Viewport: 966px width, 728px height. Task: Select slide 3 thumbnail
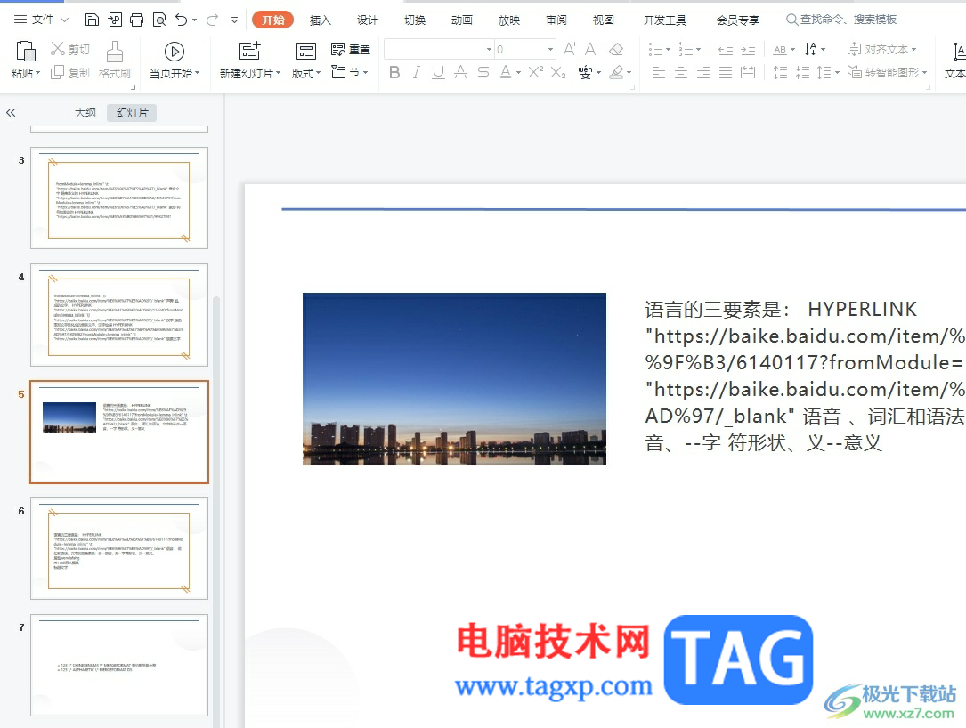119,198
